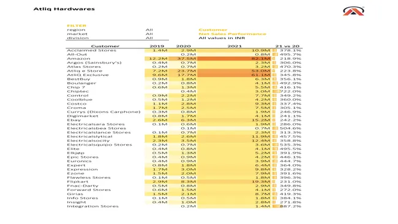Select the Flipkart customer name
398x224 pixels.
coord(77,182)
